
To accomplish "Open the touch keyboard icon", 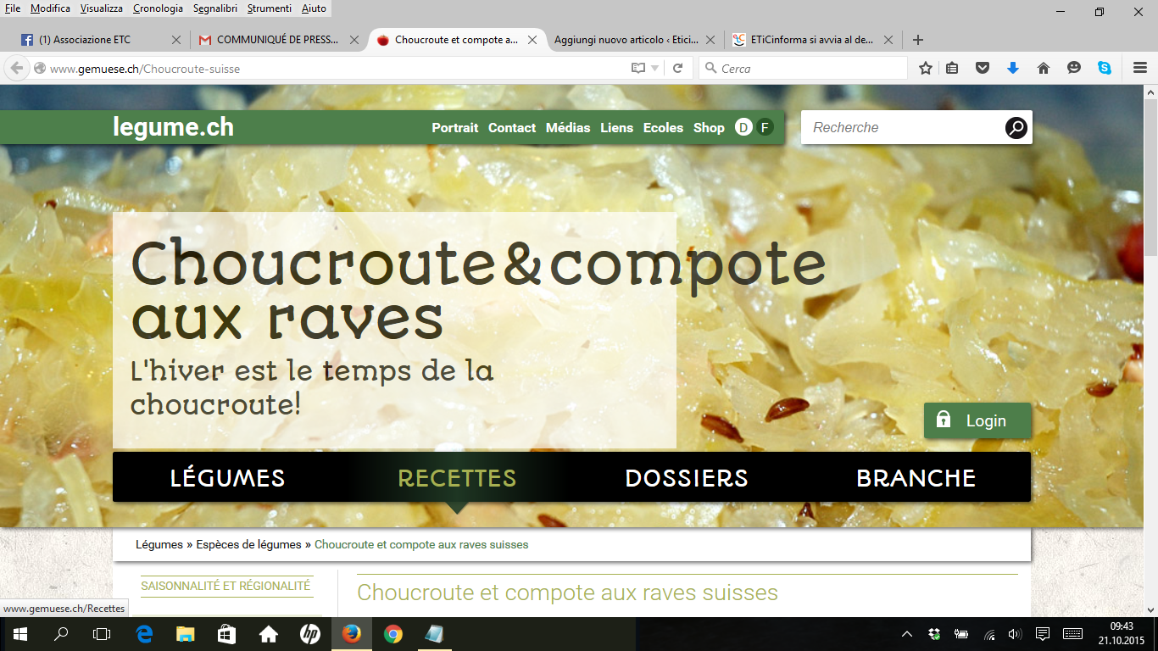I will tap(1072, 634).
